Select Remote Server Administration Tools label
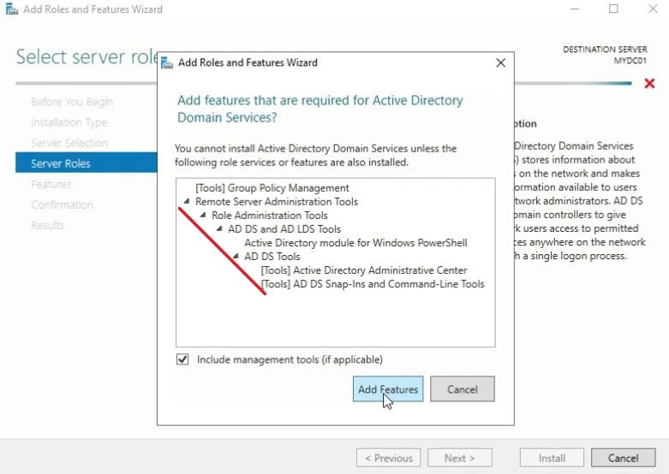Image resolution: width=669 pixels, height=474 pixels. coord(277,202)
